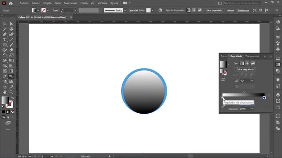The height and width of the screenshot is (158, 282).
Task: Apply None mode below fill swatch
Action: [x=12, y=112]
